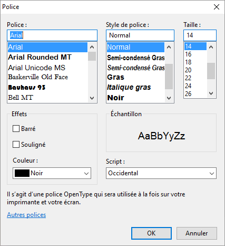Open the Autres polices link
225x246 pixels.
point(26,215)
